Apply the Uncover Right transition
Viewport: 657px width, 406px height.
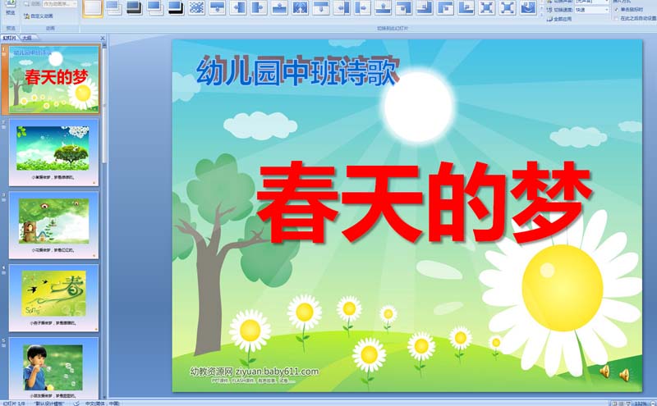coord(362,7)
